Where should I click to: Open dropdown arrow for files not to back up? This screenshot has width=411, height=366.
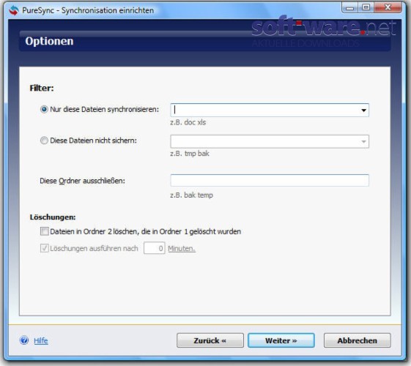pos(363,141)
